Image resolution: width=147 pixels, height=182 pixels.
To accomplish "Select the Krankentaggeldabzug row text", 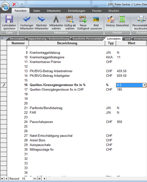I will (x=45, y=53).
